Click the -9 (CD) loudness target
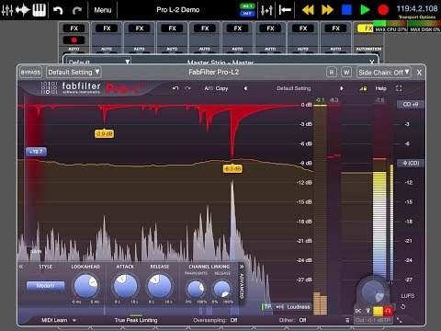The height and width of the screenshot is (331, 441). tap(411, 163)
